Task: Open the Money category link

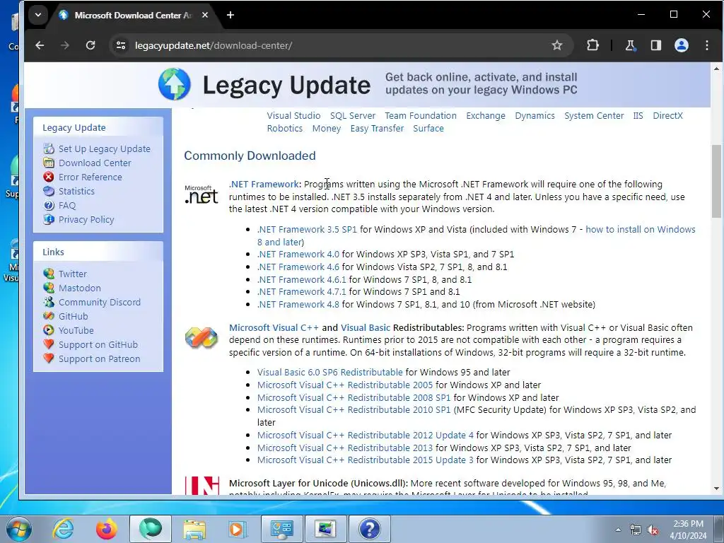Action: [327, 129]
